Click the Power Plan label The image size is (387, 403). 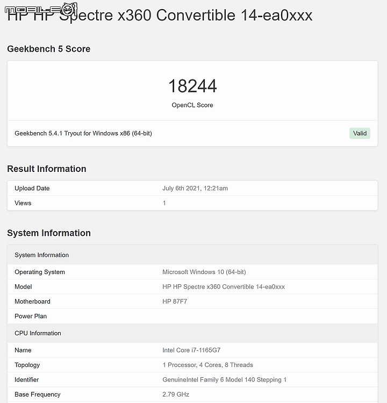click(x=31, y=316)
